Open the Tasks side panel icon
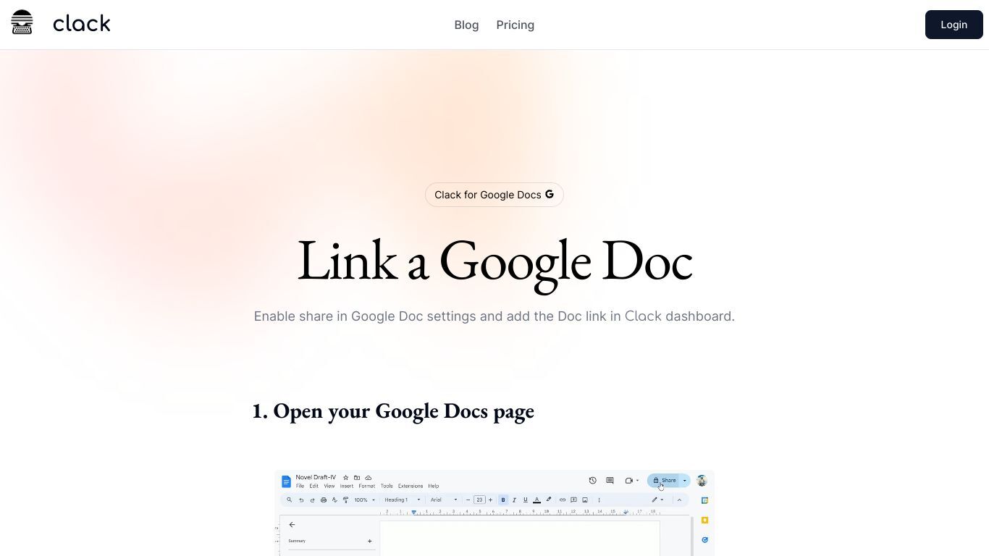 [x=704, y=539]
